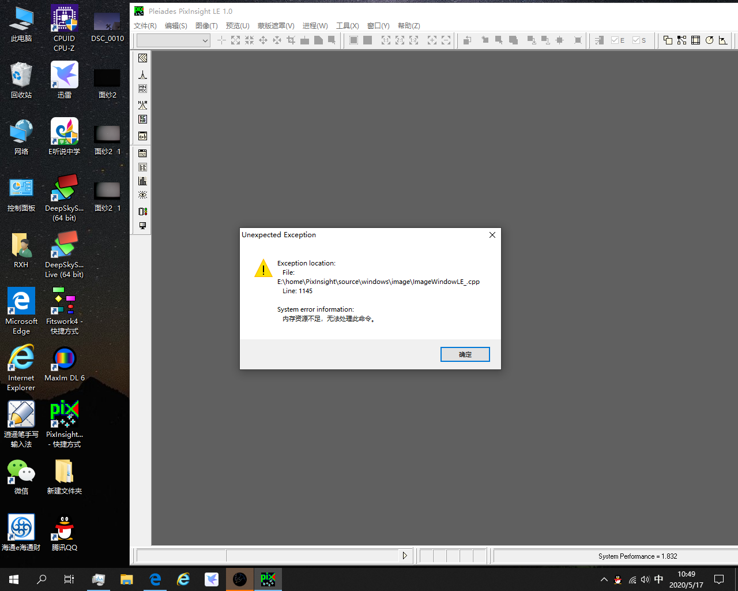The width and height of the screenshot is (738, 591).
Task: Open the 进程(W) menu
Action: coord(315,26)
